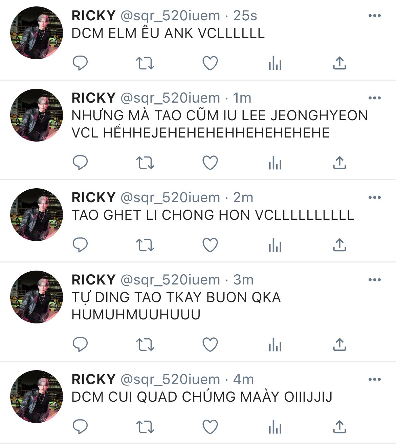The height and width of the screenshot is (444, 396).
Task: View analytics for "LEE JEONGHYEON" tweet
Action: [x=275, y=163]
